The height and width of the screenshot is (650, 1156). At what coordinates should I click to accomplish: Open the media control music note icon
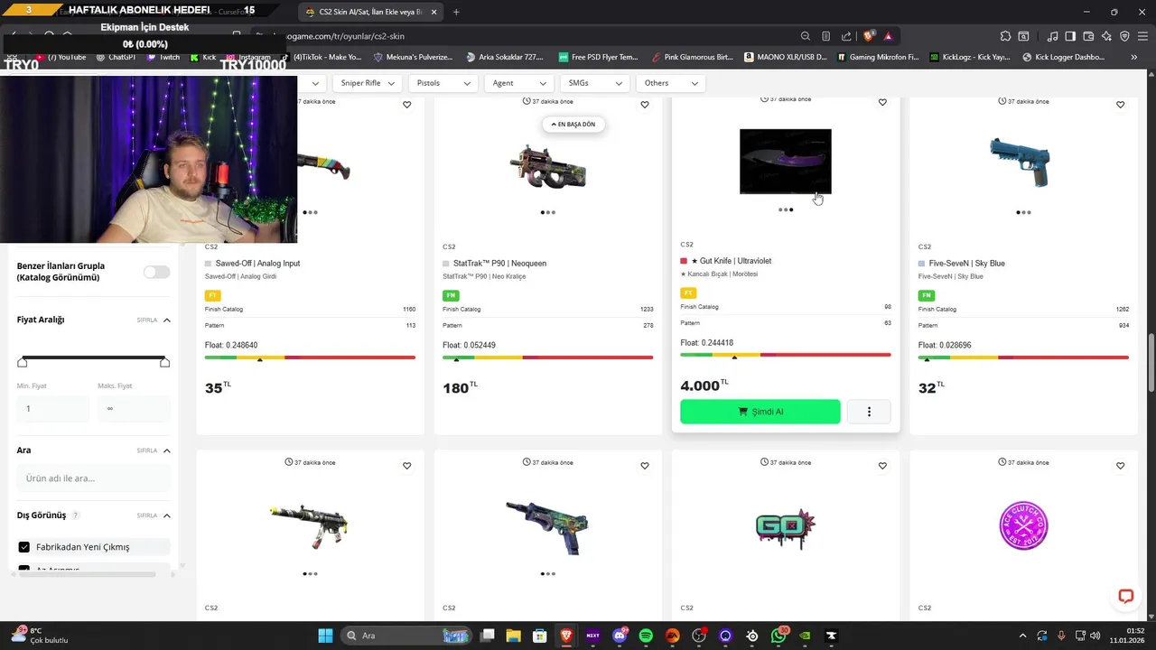pyautogui.click(x=1053, y=36)
